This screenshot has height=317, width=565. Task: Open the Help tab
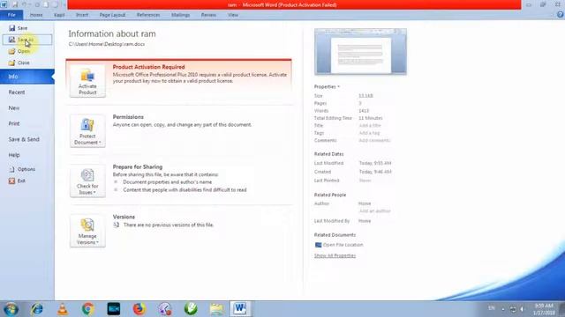click(14, 155)
